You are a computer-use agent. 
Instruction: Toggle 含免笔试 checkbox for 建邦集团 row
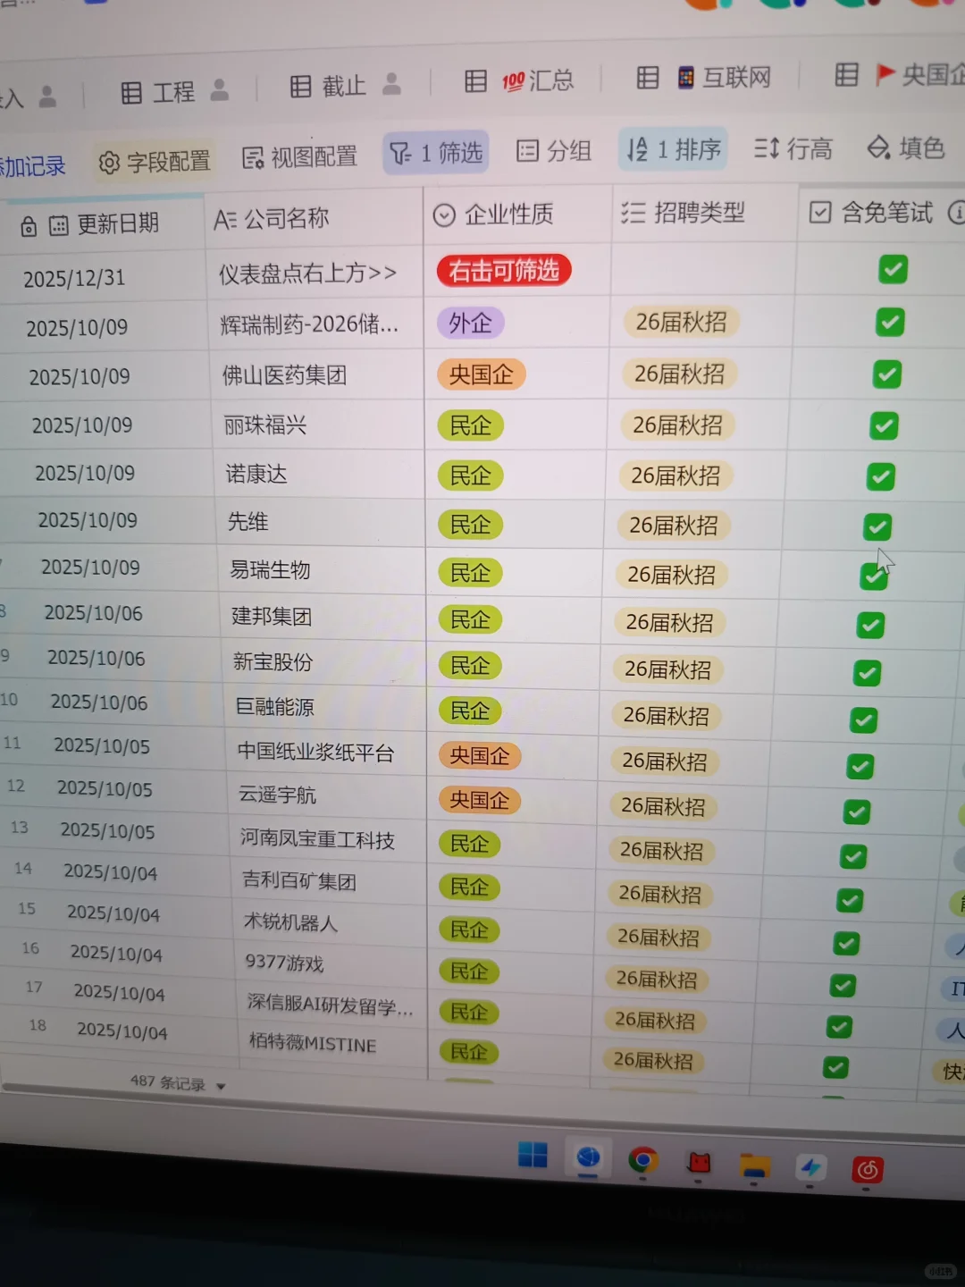point(870,625)
